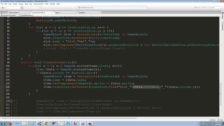Open the Search menu
Image resolution: width=224 pixels, height=126 pixels.
(x=15, y=4)
